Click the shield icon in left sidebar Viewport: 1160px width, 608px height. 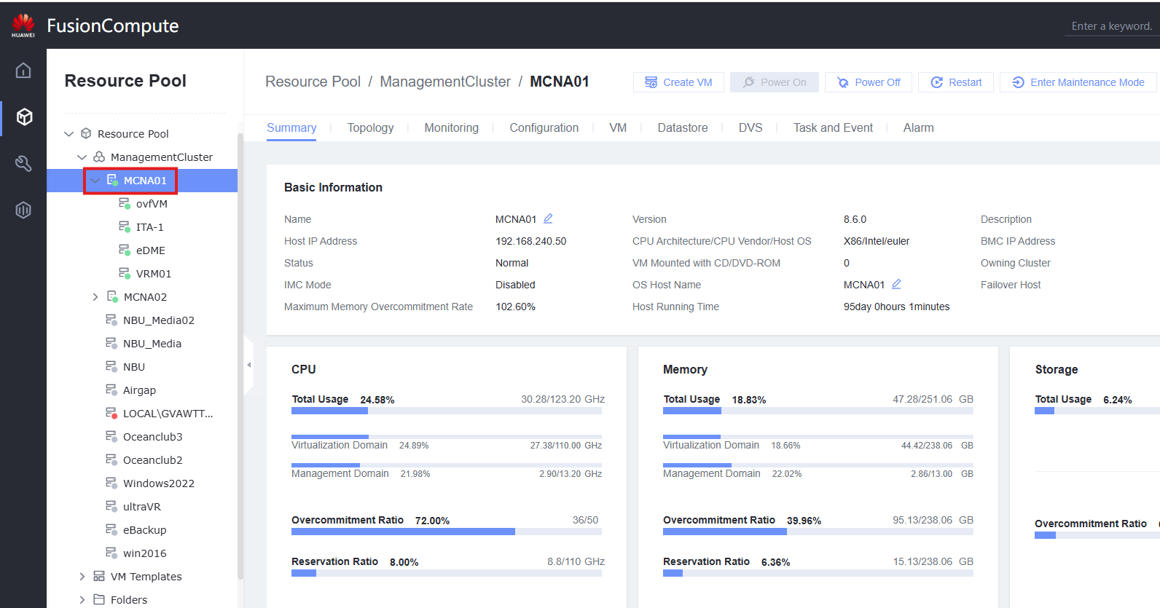point(23,210)
